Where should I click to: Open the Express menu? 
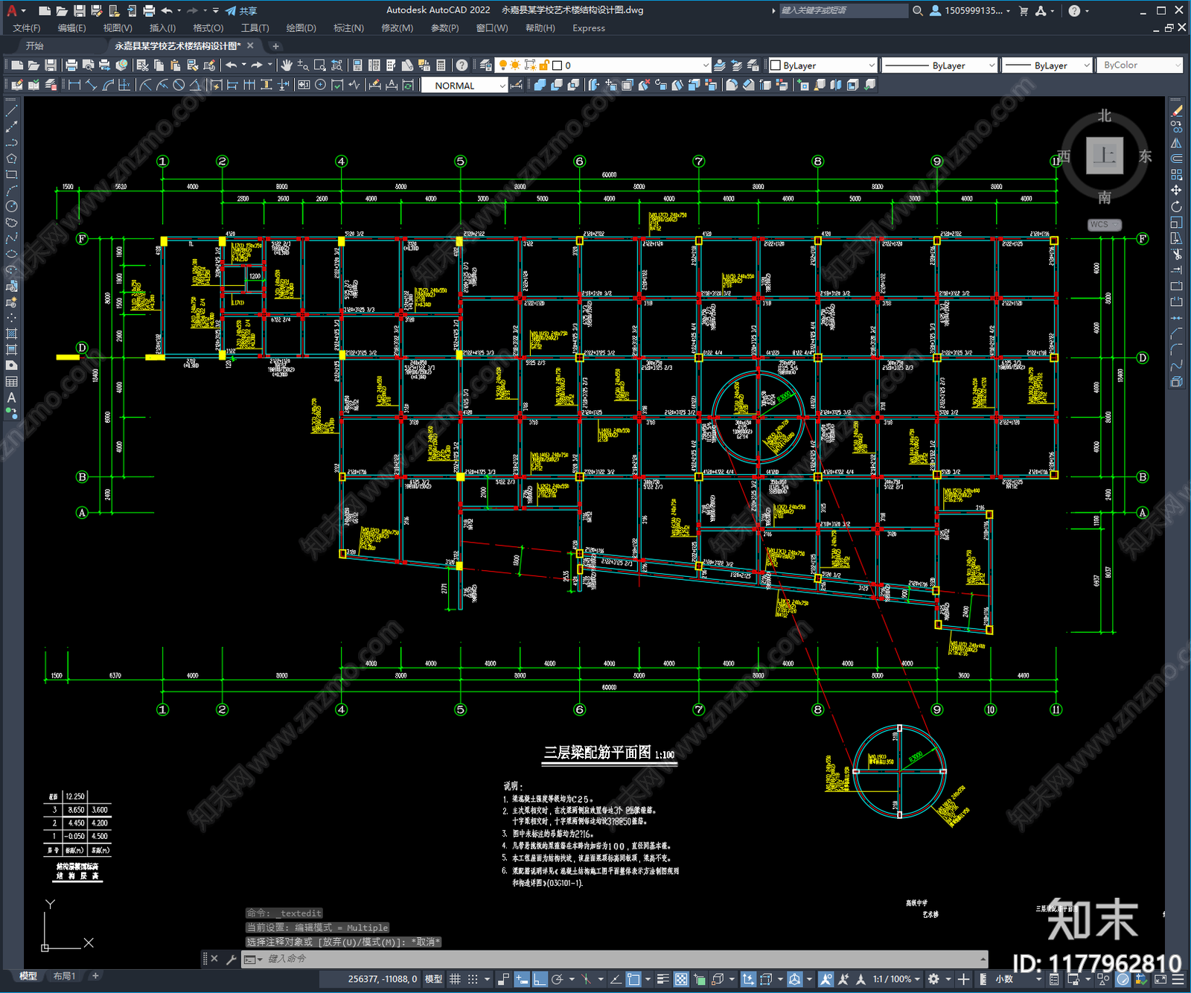click(589, 28)
